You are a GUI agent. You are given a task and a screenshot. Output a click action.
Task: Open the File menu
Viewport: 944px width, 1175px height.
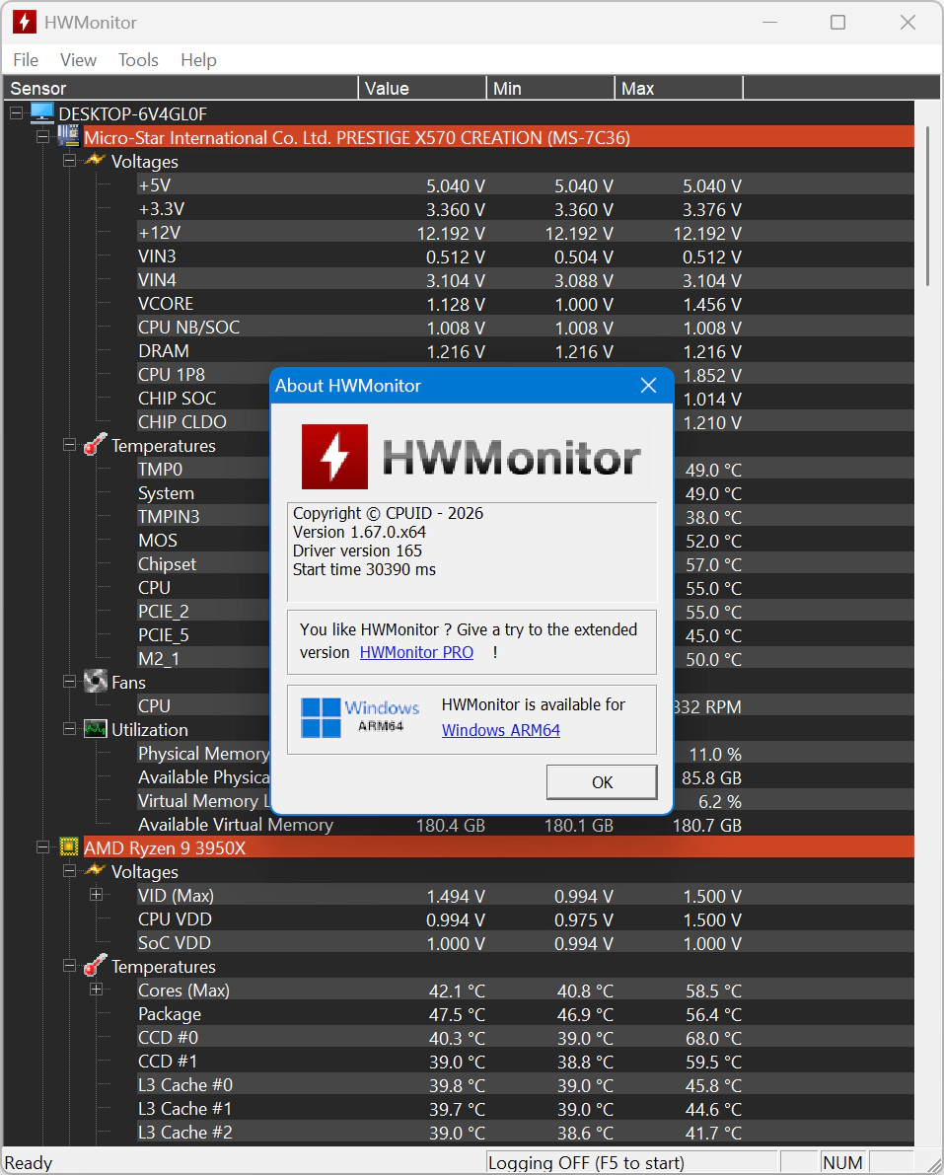click(26, 60)
